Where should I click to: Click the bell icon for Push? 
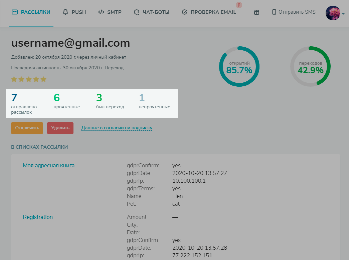65,12
